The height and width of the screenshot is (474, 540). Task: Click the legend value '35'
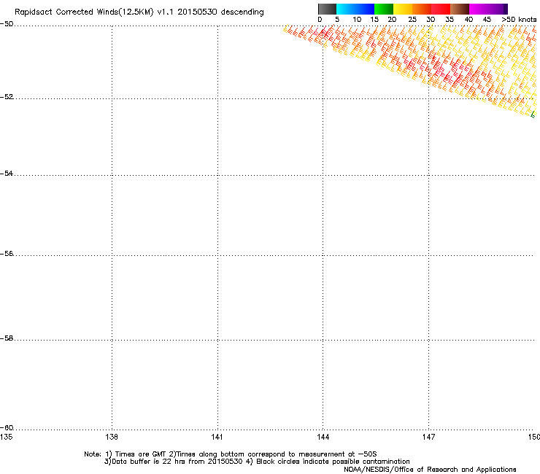(x=450, y=20)
